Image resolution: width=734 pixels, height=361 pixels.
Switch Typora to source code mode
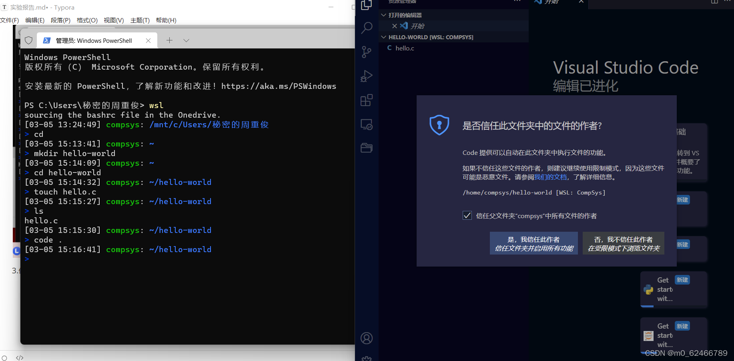click(x=19, y=357)
